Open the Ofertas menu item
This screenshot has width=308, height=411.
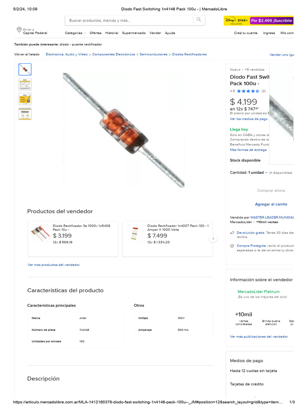[x=95, y=33]
